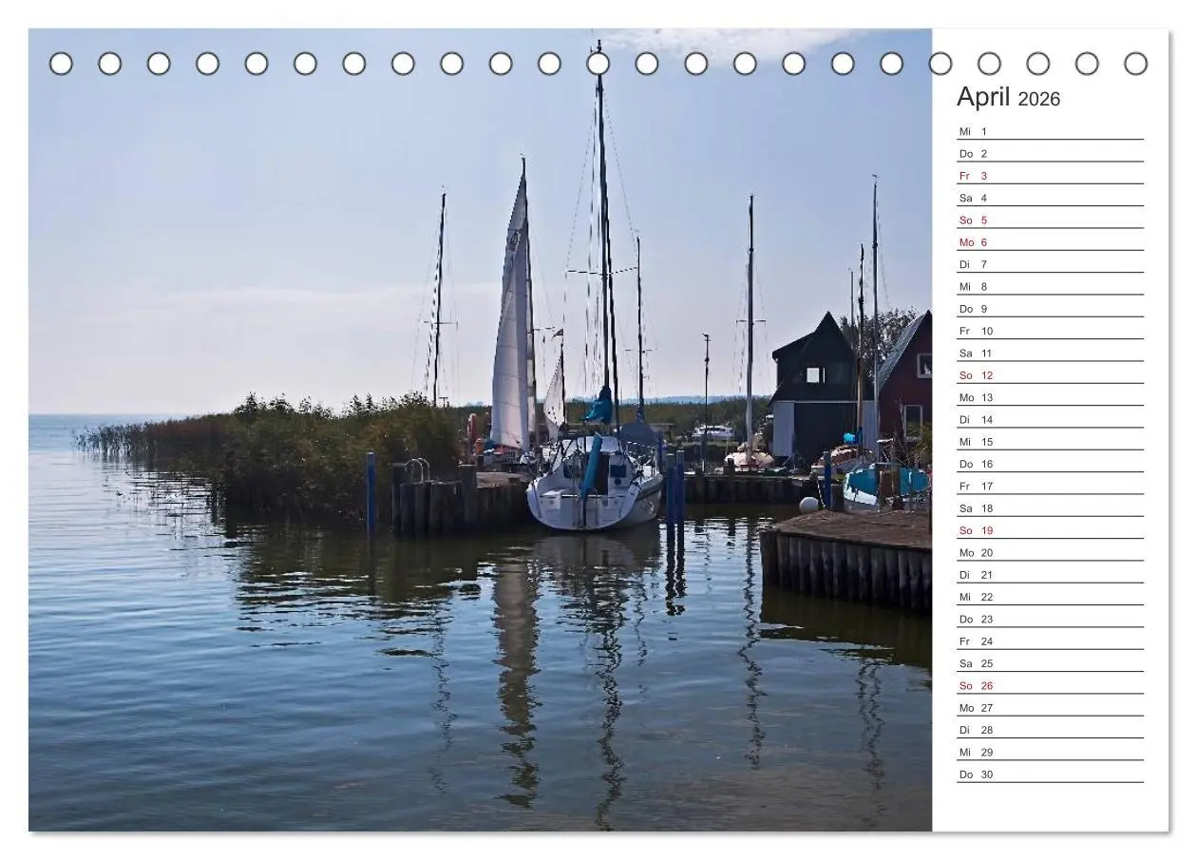Select the 'Mi 1' date row

point(1050,131)
